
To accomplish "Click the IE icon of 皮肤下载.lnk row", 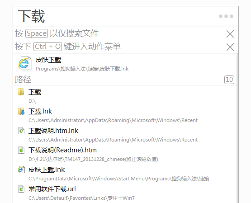I will [x=21, y=170].
